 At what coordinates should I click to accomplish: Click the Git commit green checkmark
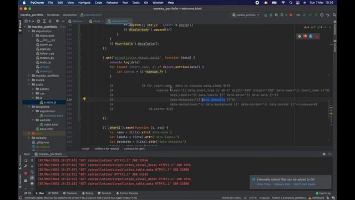click(x=310, y=15)
